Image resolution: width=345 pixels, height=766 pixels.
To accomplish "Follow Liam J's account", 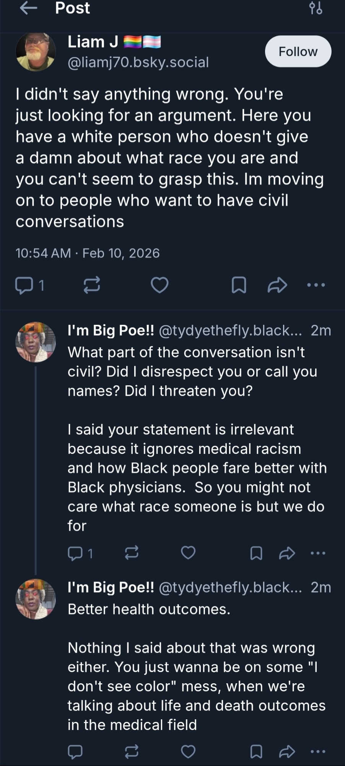I will (298, 51).
